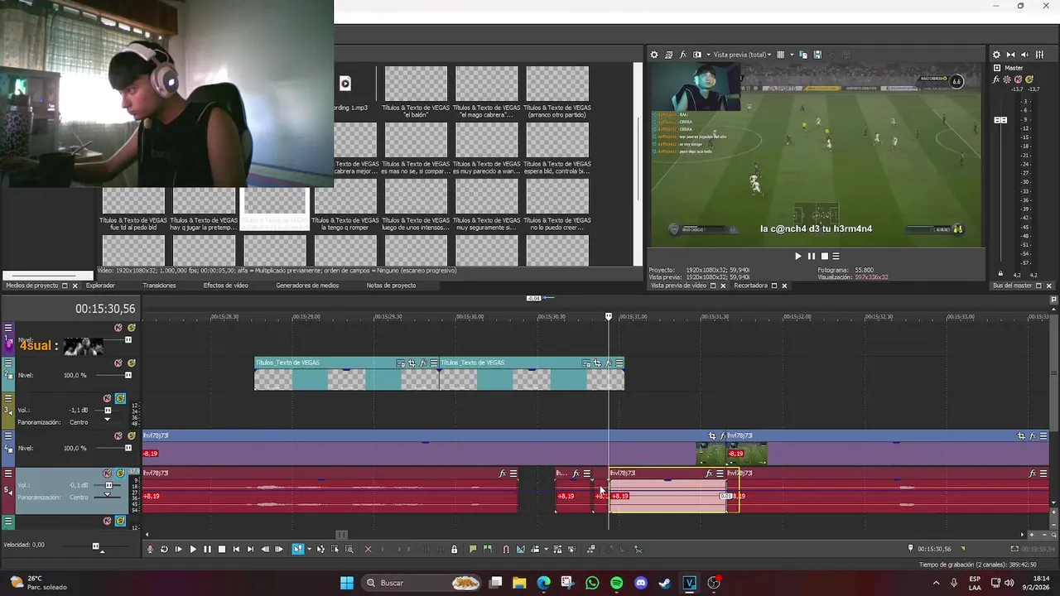Solo audio track 5

(120, 473)
